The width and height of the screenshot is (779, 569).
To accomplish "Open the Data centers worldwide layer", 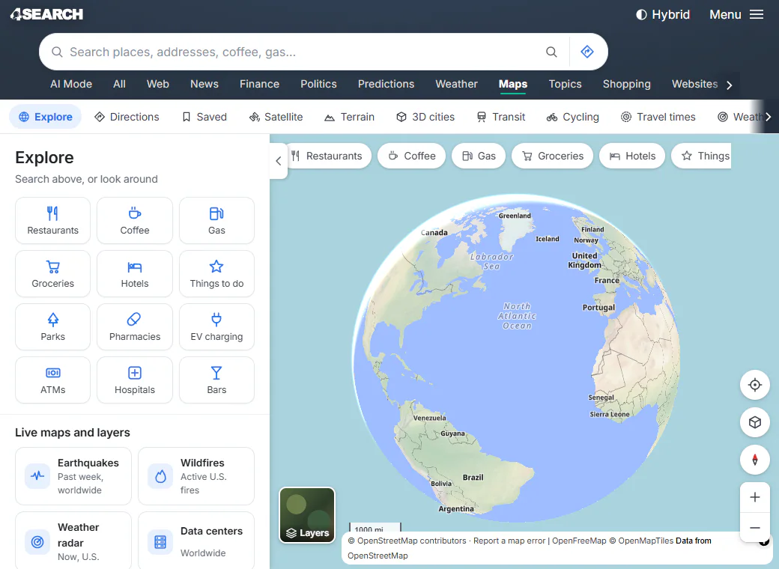I will pos(196,541).
